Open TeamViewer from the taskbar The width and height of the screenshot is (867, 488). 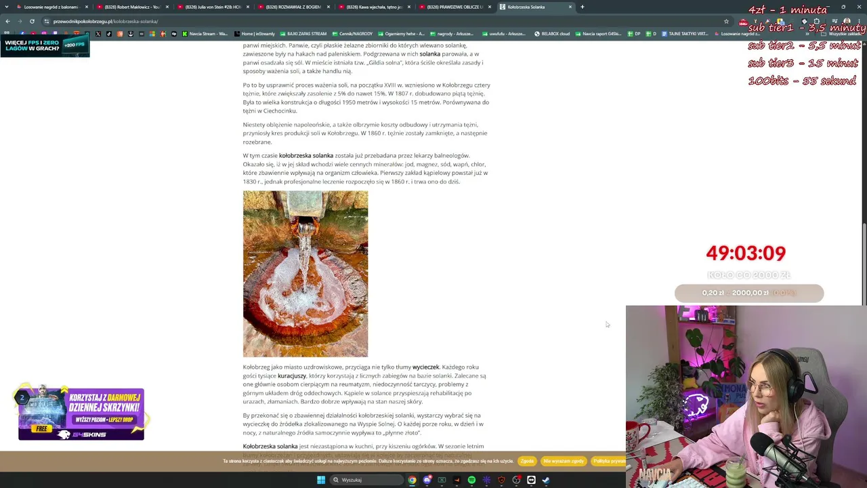tap(531, 480)
